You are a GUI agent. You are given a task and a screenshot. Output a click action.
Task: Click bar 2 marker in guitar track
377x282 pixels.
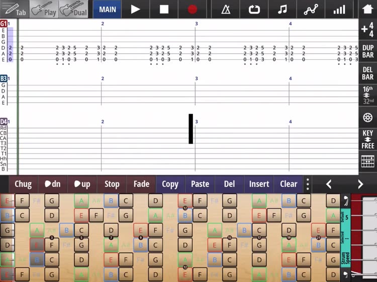point(103,24)
